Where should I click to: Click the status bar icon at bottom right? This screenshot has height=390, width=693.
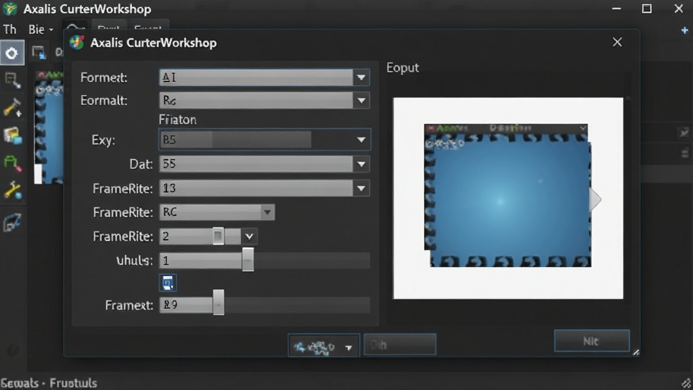[686, 383]
